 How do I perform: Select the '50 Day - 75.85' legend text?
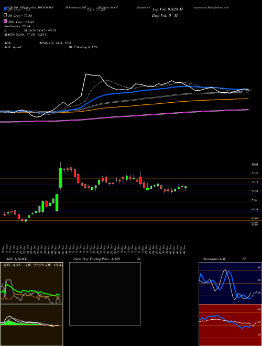(x=20, y=16)
